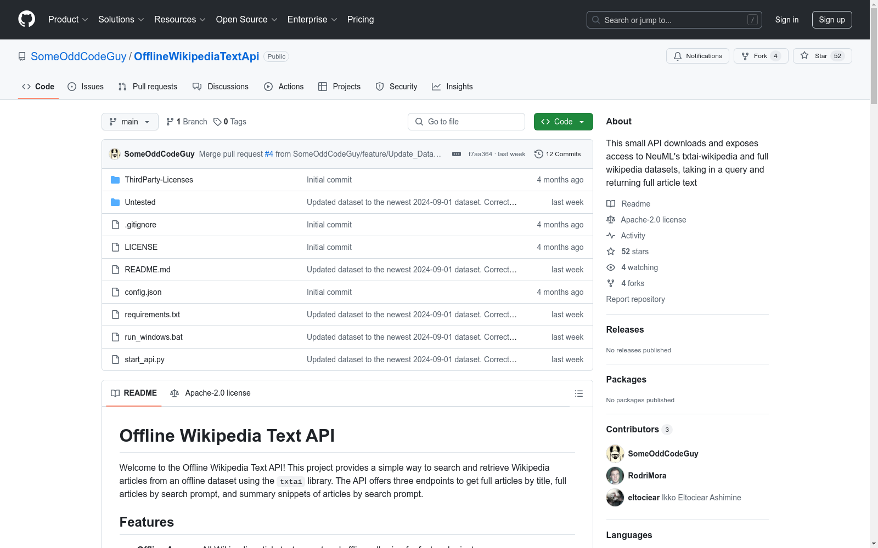This screenshot has width=878, height=548.
Task: Focus the Search or jump to field
Action: pos(673,20)
